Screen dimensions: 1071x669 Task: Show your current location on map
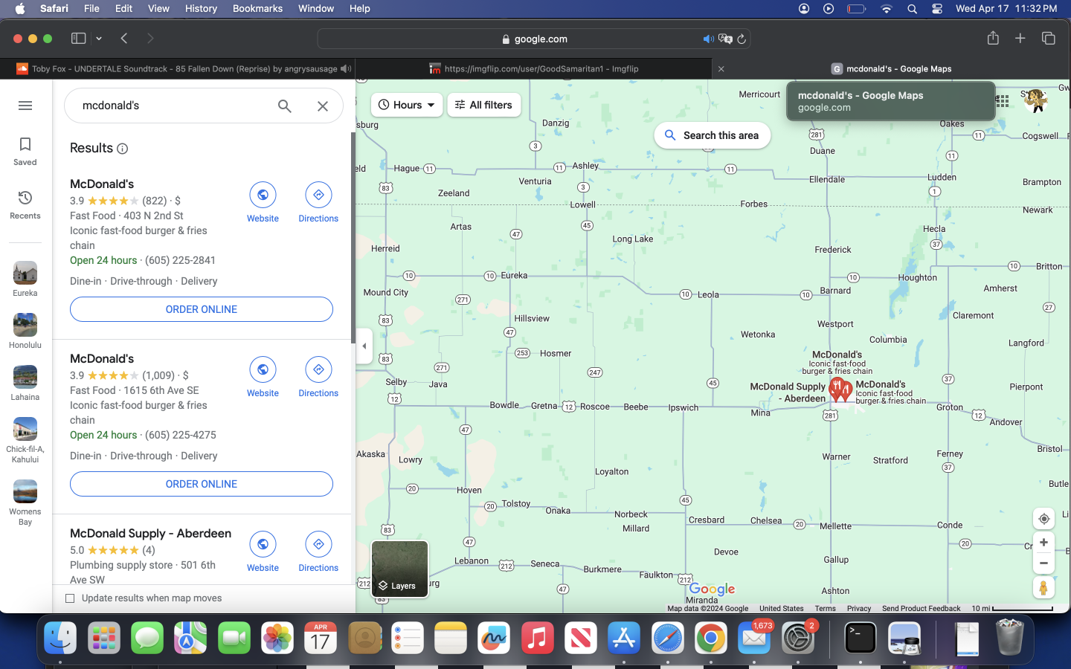1043,519
